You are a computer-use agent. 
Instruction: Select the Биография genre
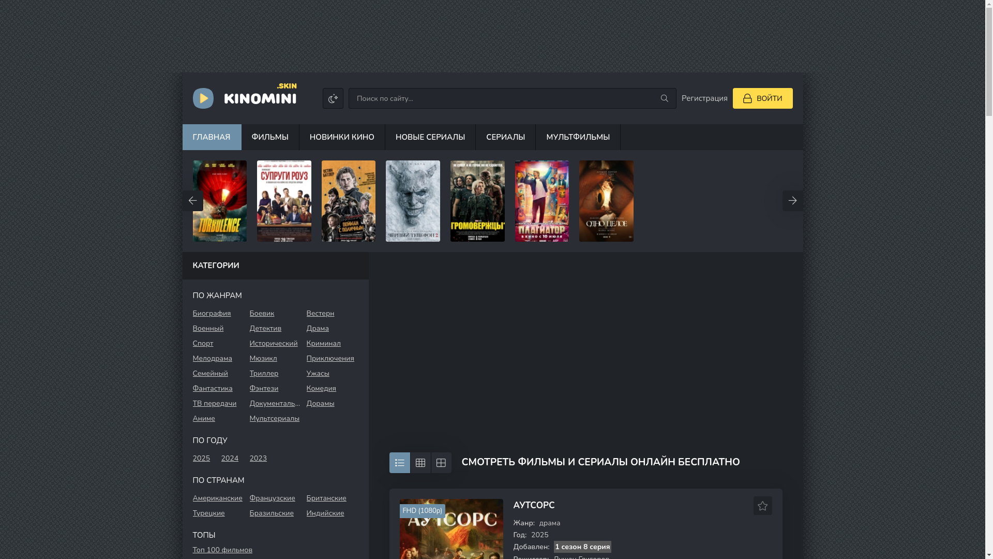click(x=212, y=314)
